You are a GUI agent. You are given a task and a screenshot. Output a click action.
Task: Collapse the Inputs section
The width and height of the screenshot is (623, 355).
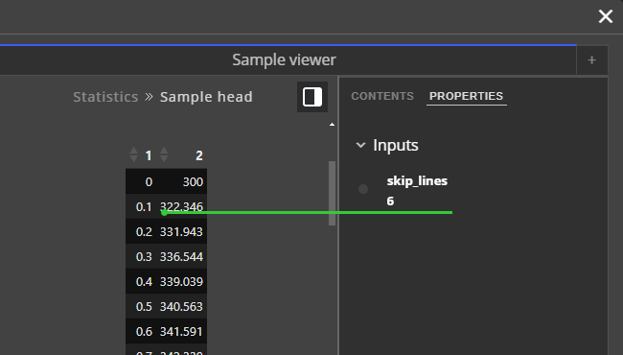(360, 145)
